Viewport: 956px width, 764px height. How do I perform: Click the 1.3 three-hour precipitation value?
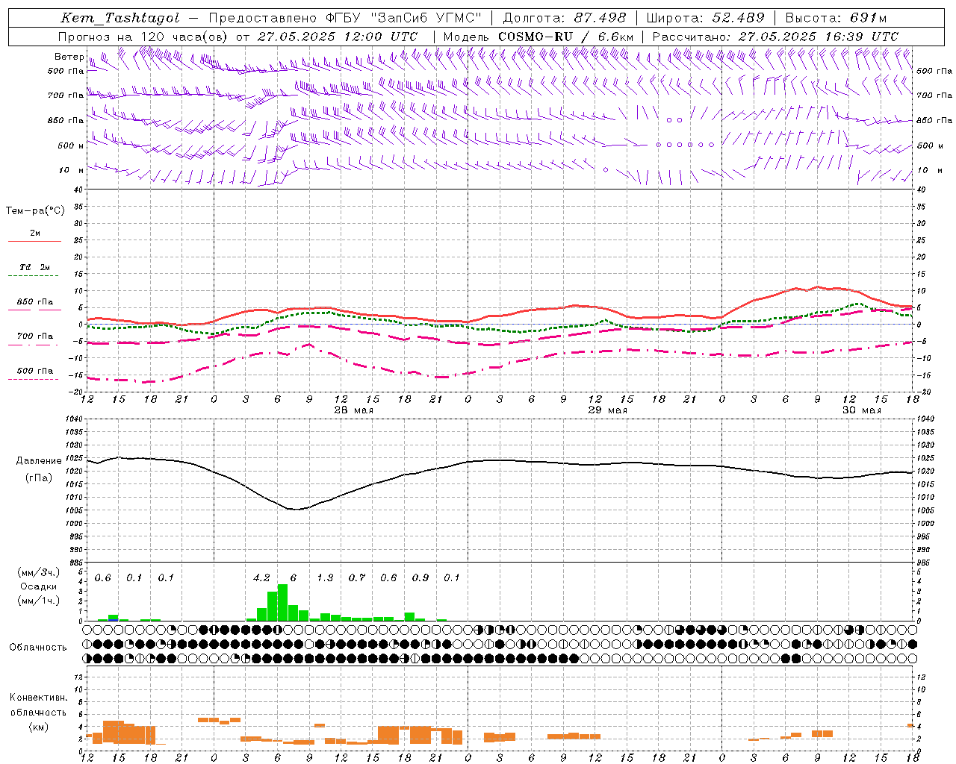pos(325,577)
